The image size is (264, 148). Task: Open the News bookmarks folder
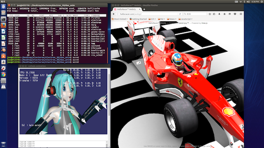[x=172, y=19]
